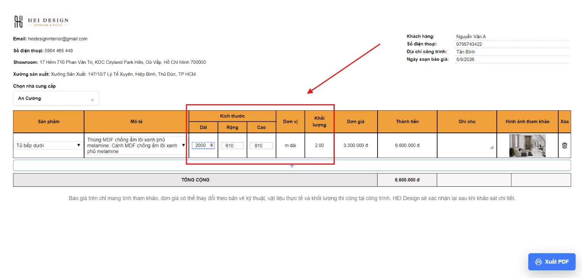Delete the Tủ bếp dưới row with trash icon
The height and width of the screenshot is (278, 582).
[x=564, y=145]
